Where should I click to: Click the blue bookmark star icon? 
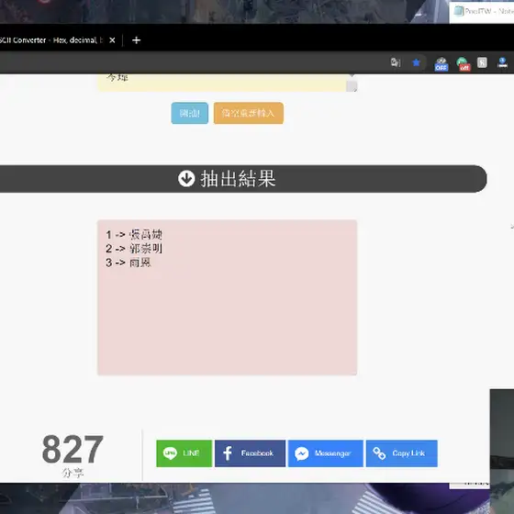click(x=416, y=62)
